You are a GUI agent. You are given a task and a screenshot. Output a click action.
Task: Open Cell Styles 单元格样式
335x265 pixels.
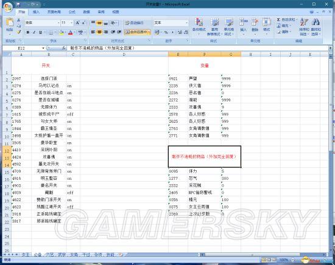[229, 27]
